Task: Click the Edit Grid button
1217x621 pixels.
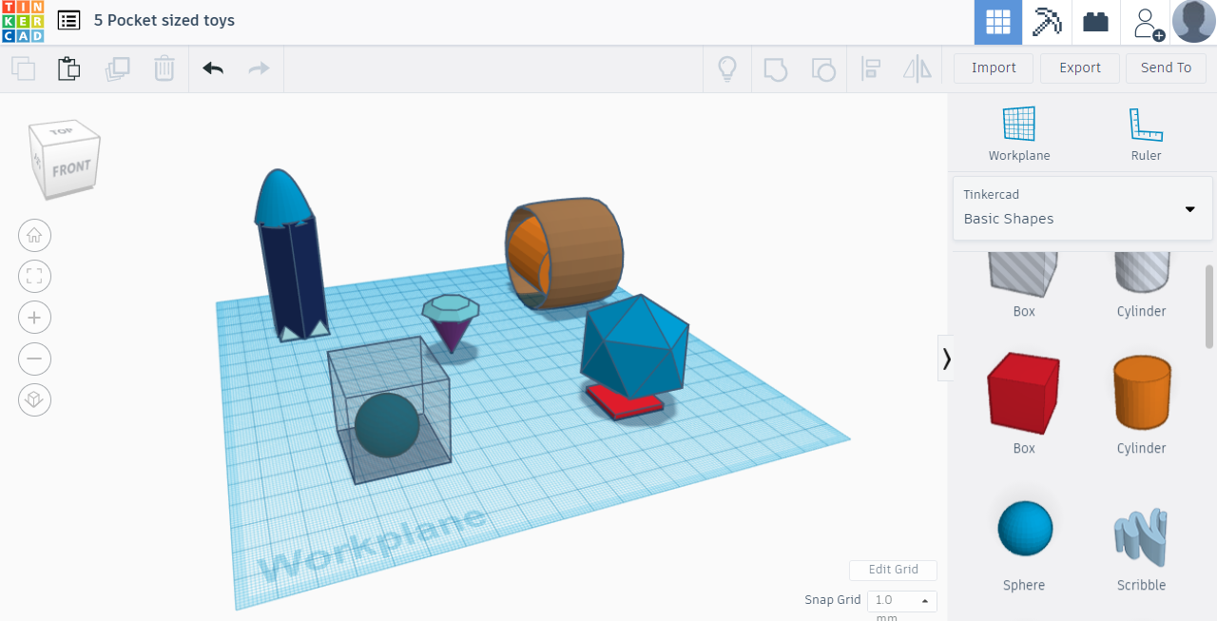Action: [893, 570]
